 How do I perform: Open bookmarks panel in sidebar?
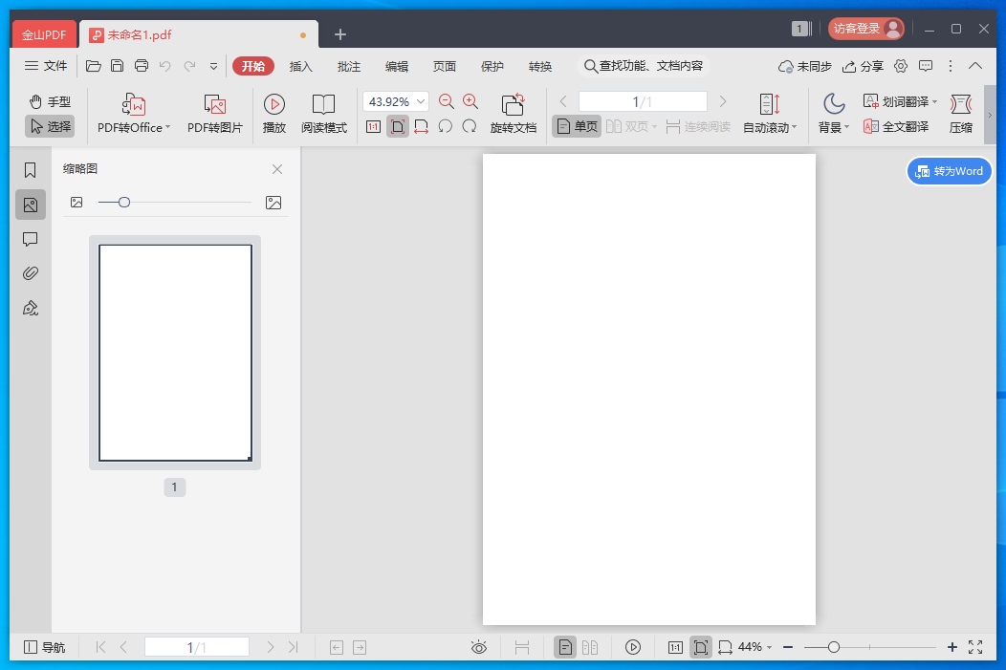pos(31,170)
